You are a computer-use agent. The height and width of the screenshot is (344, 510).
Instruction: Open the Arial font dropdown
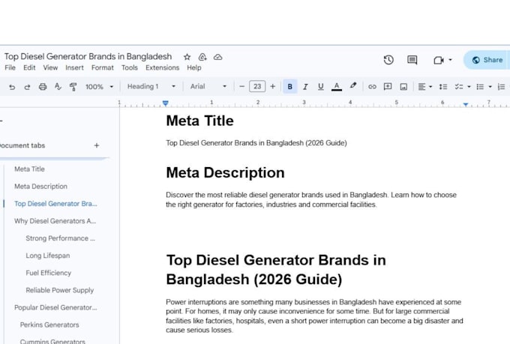coord(208,86)
